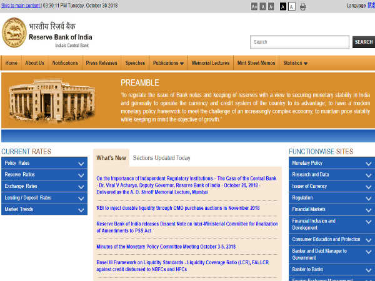The width and height of the screenshot is (375, 281).
Task: Open the Dissent Note on PSS Act link
Action: tap(187, 227)
